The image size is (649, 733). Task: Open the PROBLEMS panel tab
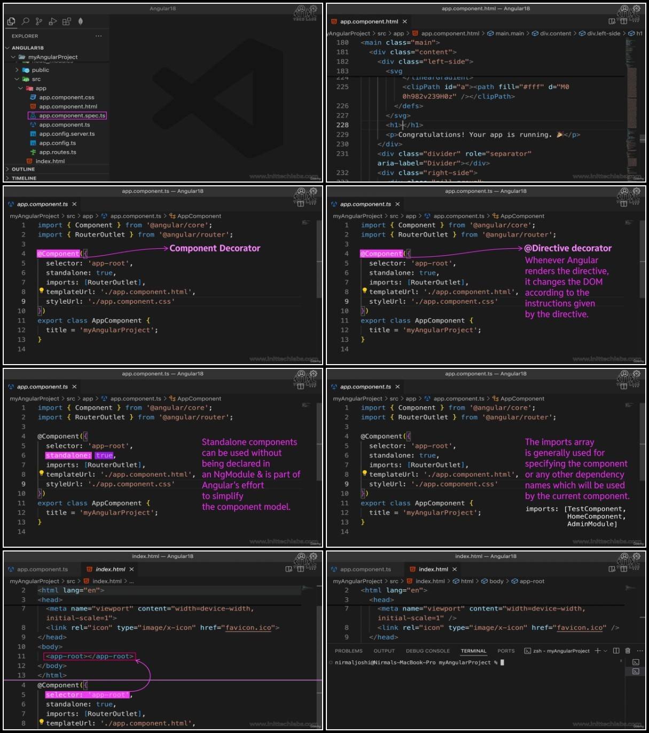348,651
